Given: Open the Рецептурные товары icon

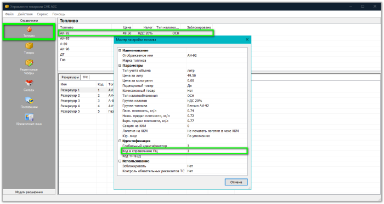Looking at the screenshot, I should coord(29,63).
